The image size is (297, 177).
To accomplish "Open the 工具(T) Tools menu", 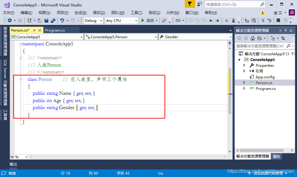I will [137, 13].
